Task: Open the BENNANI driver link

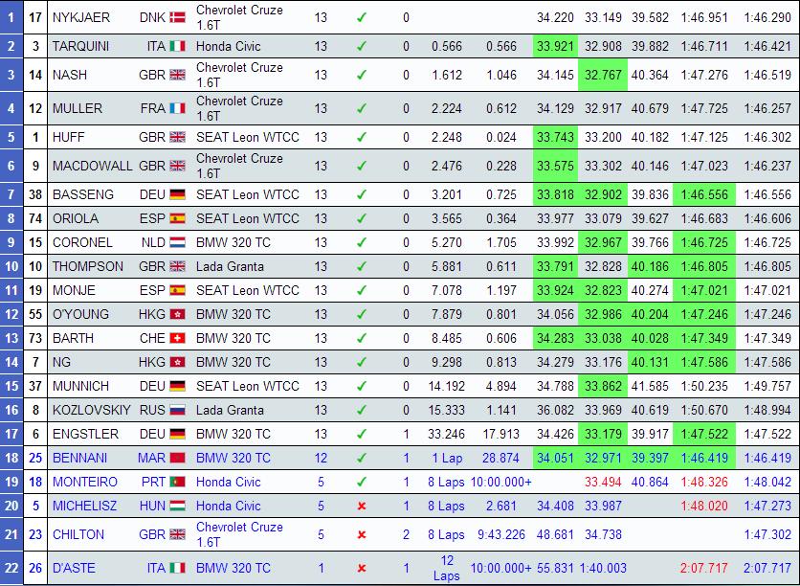Action: (x=80, y=458)
